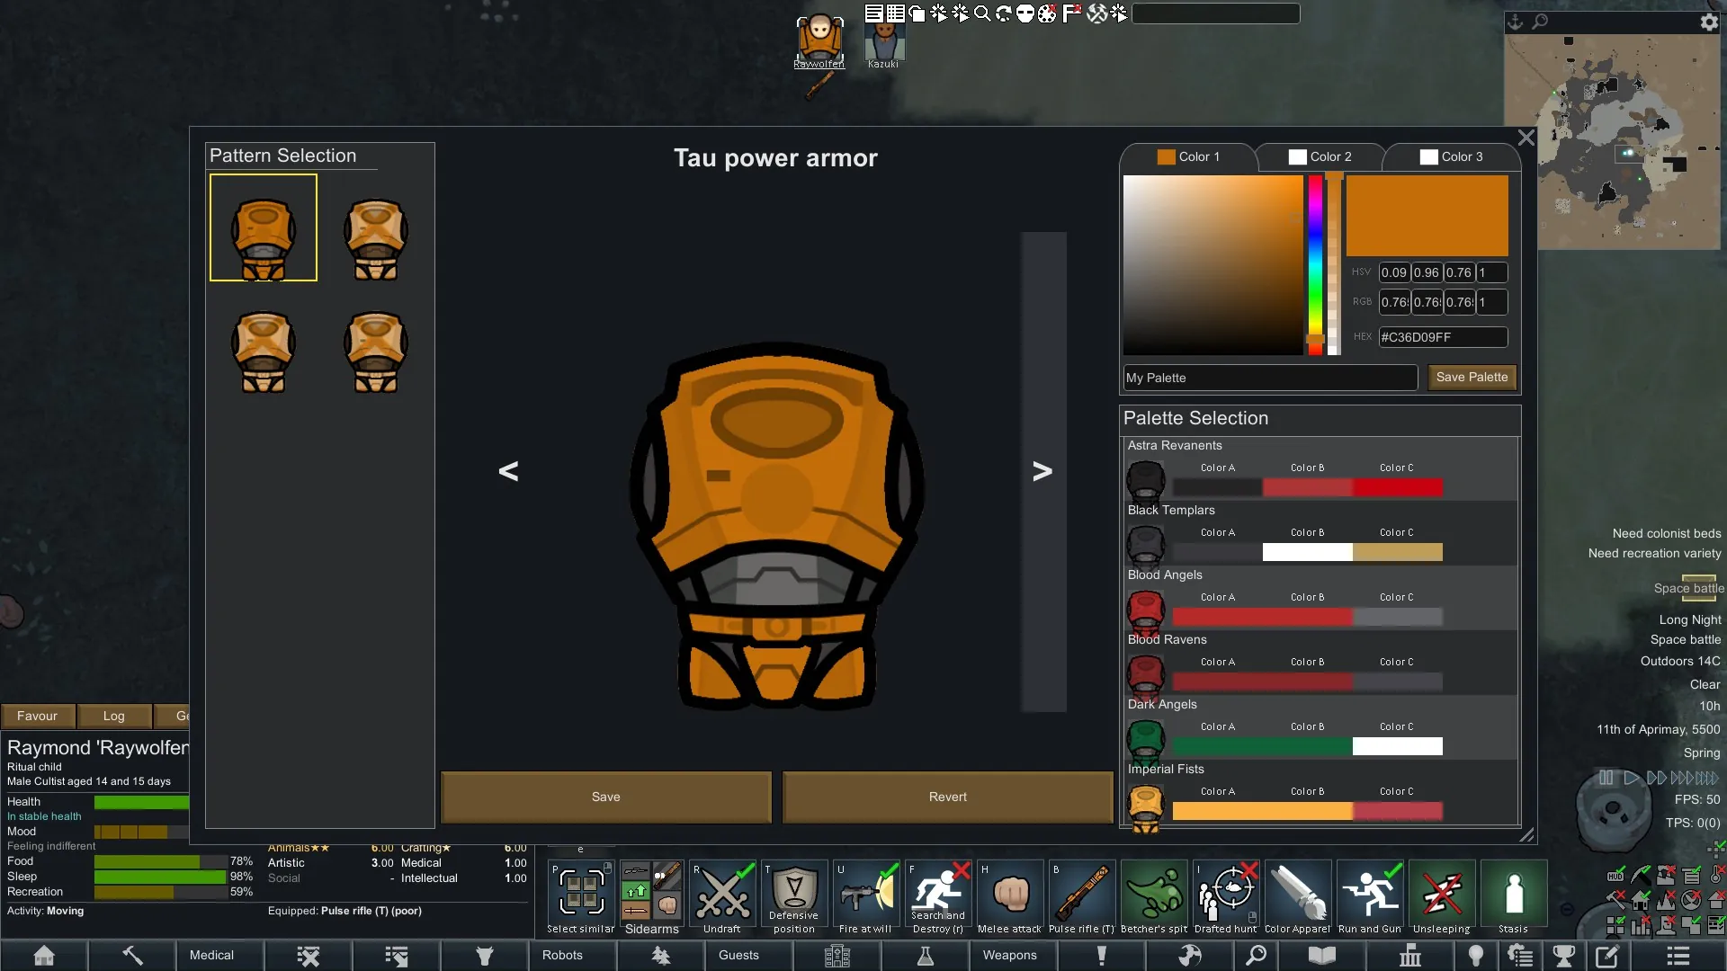Click the Save Palette button

point(1472,378)
